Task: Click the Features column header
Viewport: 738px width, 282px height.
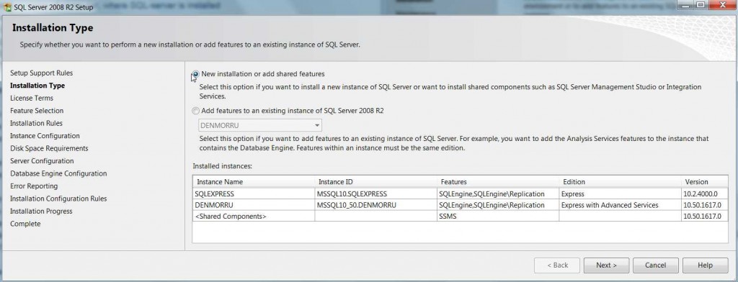Action: (x=498, y=182)
